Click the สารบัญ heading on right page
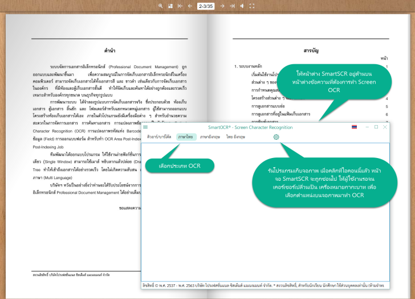 [x=311, y=51]
